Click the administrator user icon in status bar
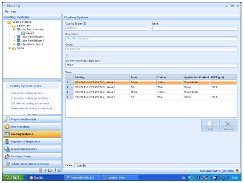Screen dimensions: 244x183 tap(238, 171)
